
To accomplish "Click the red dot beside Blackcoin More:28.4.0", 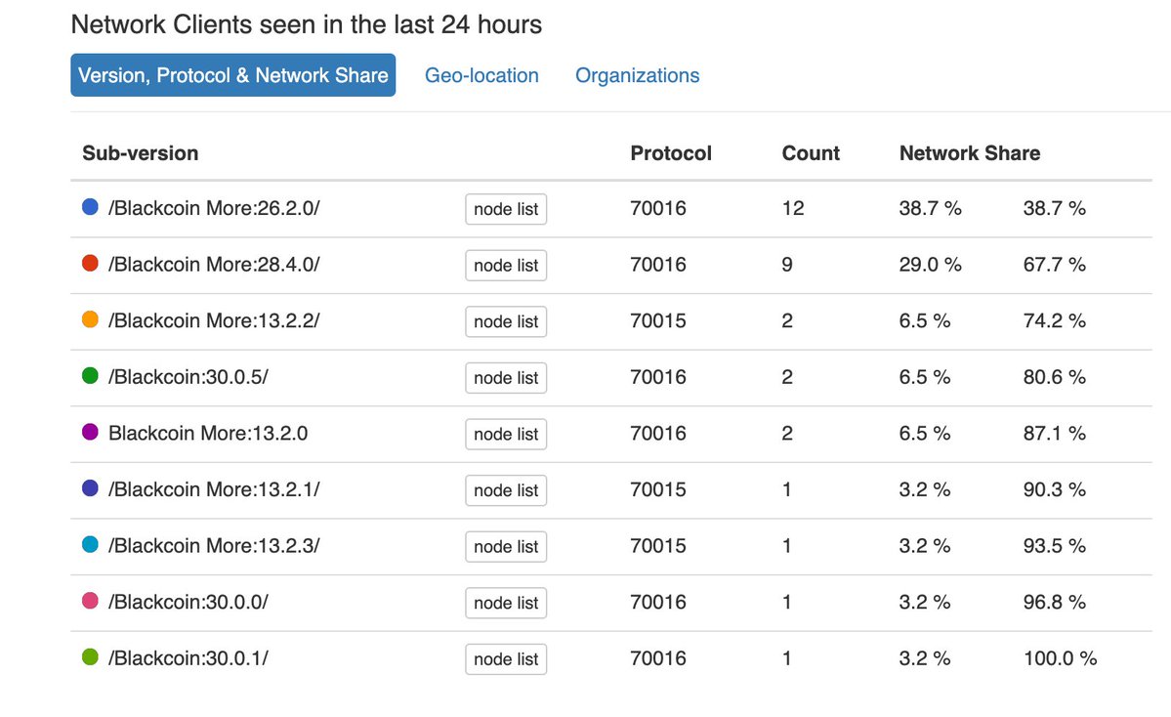I will click(x=90, y=263).
